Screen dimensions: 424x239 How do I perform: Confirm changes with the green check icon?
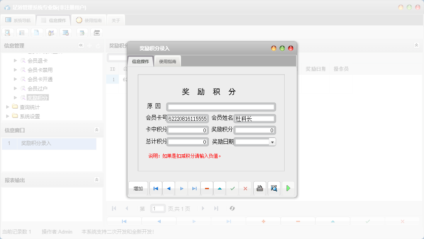(x=232, y=188)
